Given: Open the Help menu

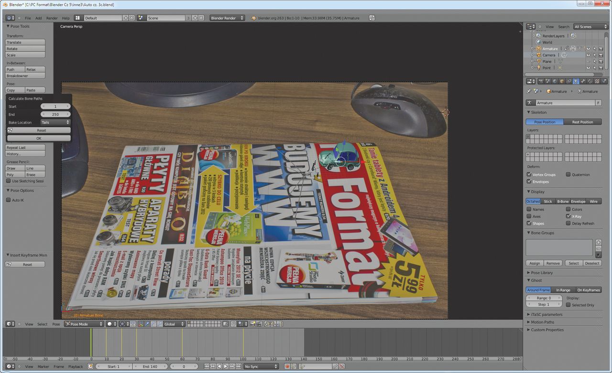Looking at the screenshot, I should 66,18.
